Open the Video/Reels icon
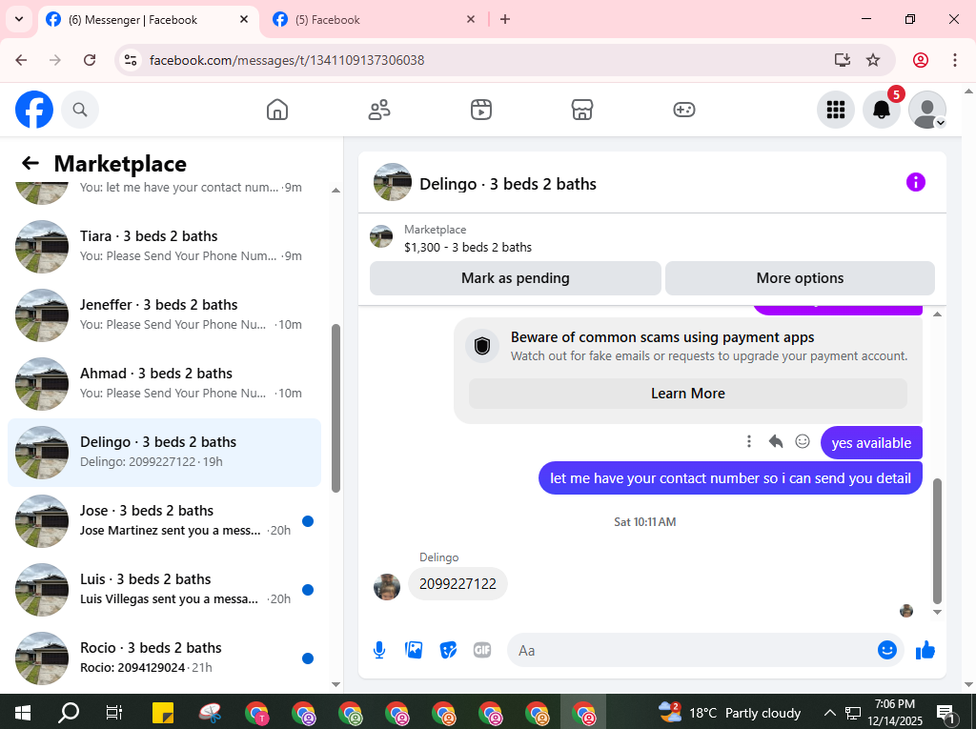The image size is (976, 729). [x=481, y=110]
